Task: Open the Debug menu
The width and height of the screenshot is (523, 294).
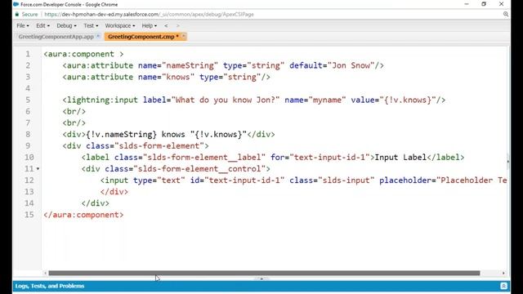Action: click(66, 25)
